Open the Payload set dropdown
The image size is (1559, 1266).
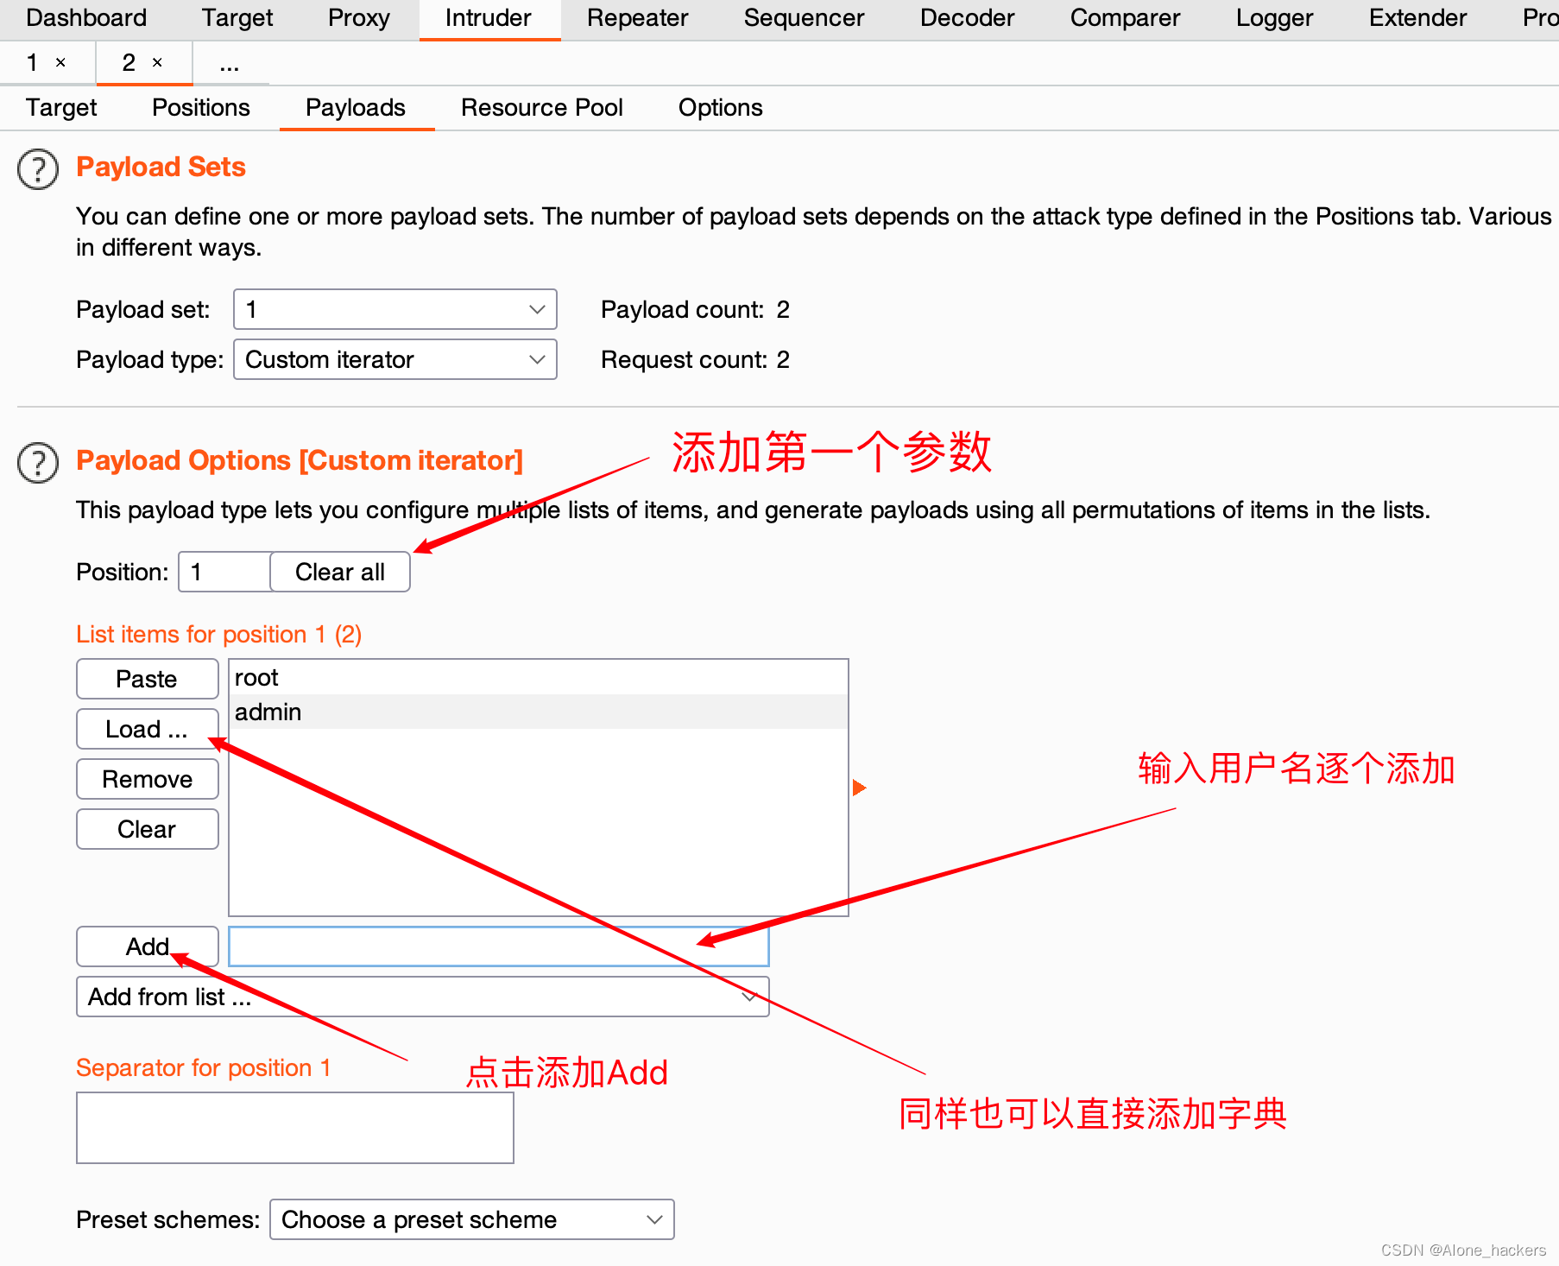coord(394,309)
